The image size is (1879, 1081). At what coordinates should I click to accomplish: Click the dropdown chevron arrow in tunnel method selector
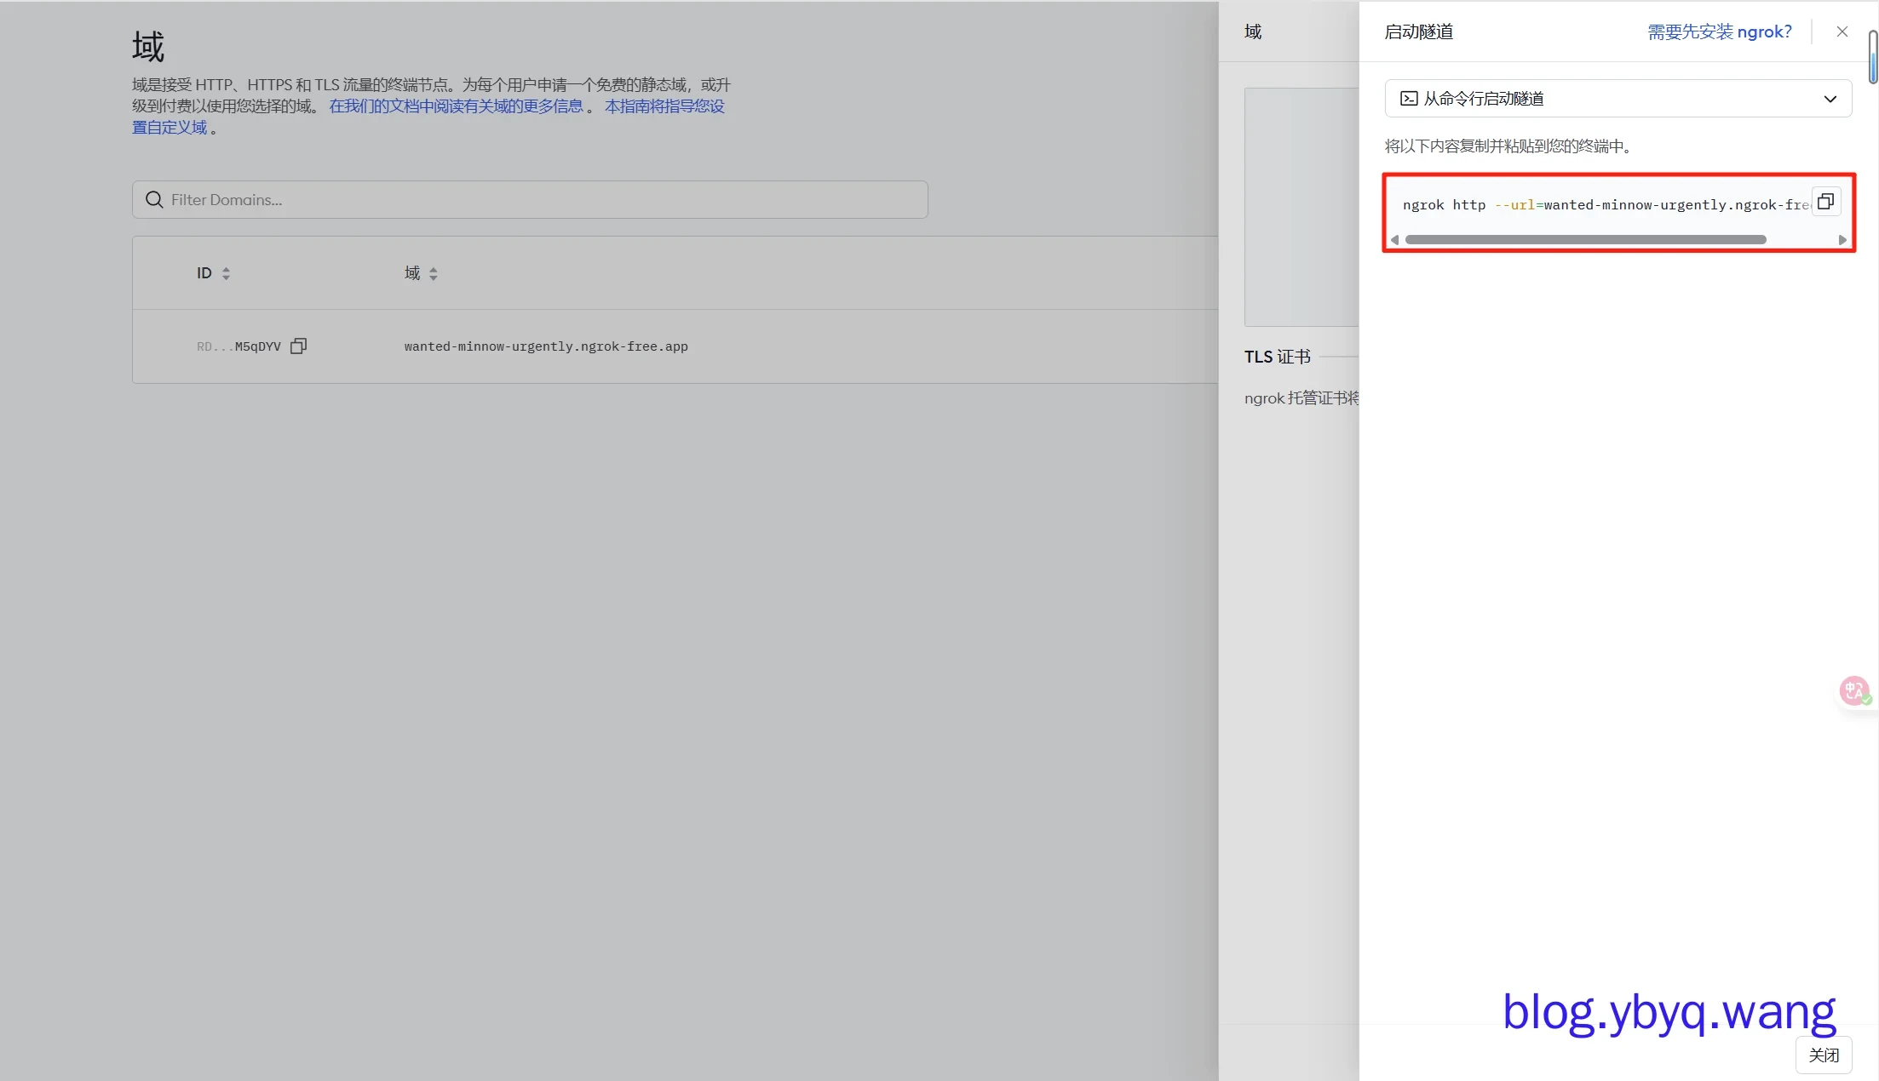click(1830, 99)
